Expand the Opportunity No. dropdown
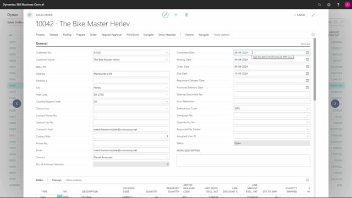The height and width of the screenshot is (198, 352). (307, 122)
